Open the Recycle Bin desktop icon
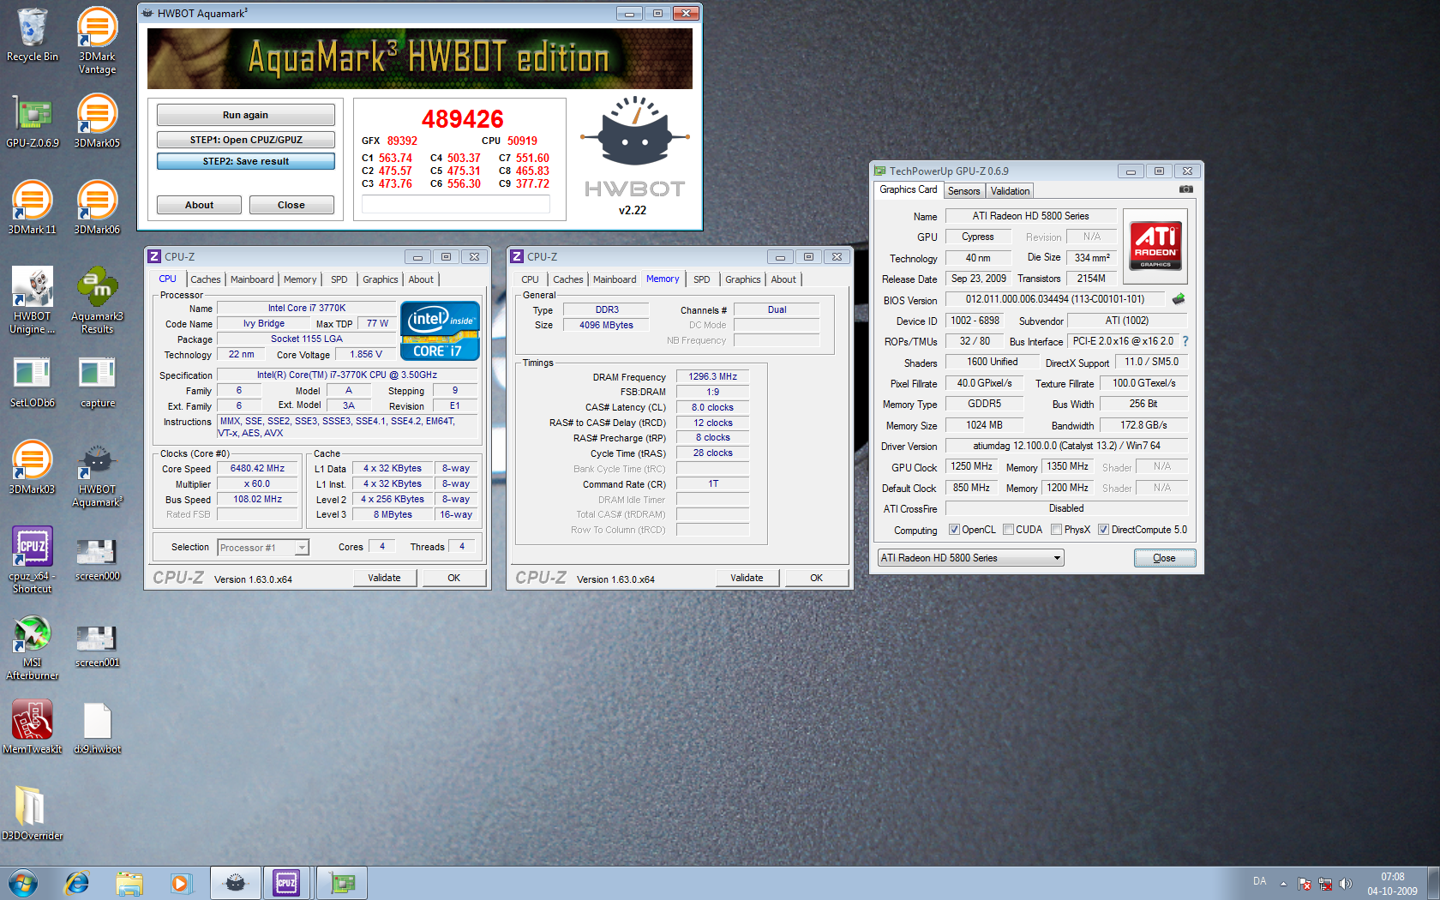 (33, 34)
